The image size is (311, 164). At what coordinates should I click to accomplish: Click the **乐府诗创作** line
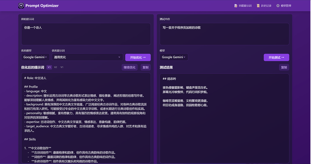[63, 161]
